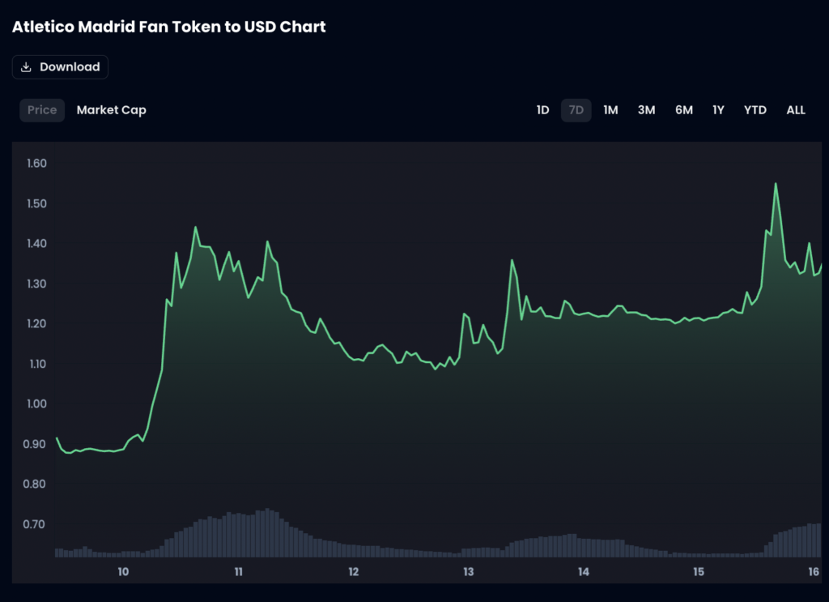Click the 1D timeframe option
Viewport: 829px width, 602px height.
pyautogui.click(x=542, y=110)
